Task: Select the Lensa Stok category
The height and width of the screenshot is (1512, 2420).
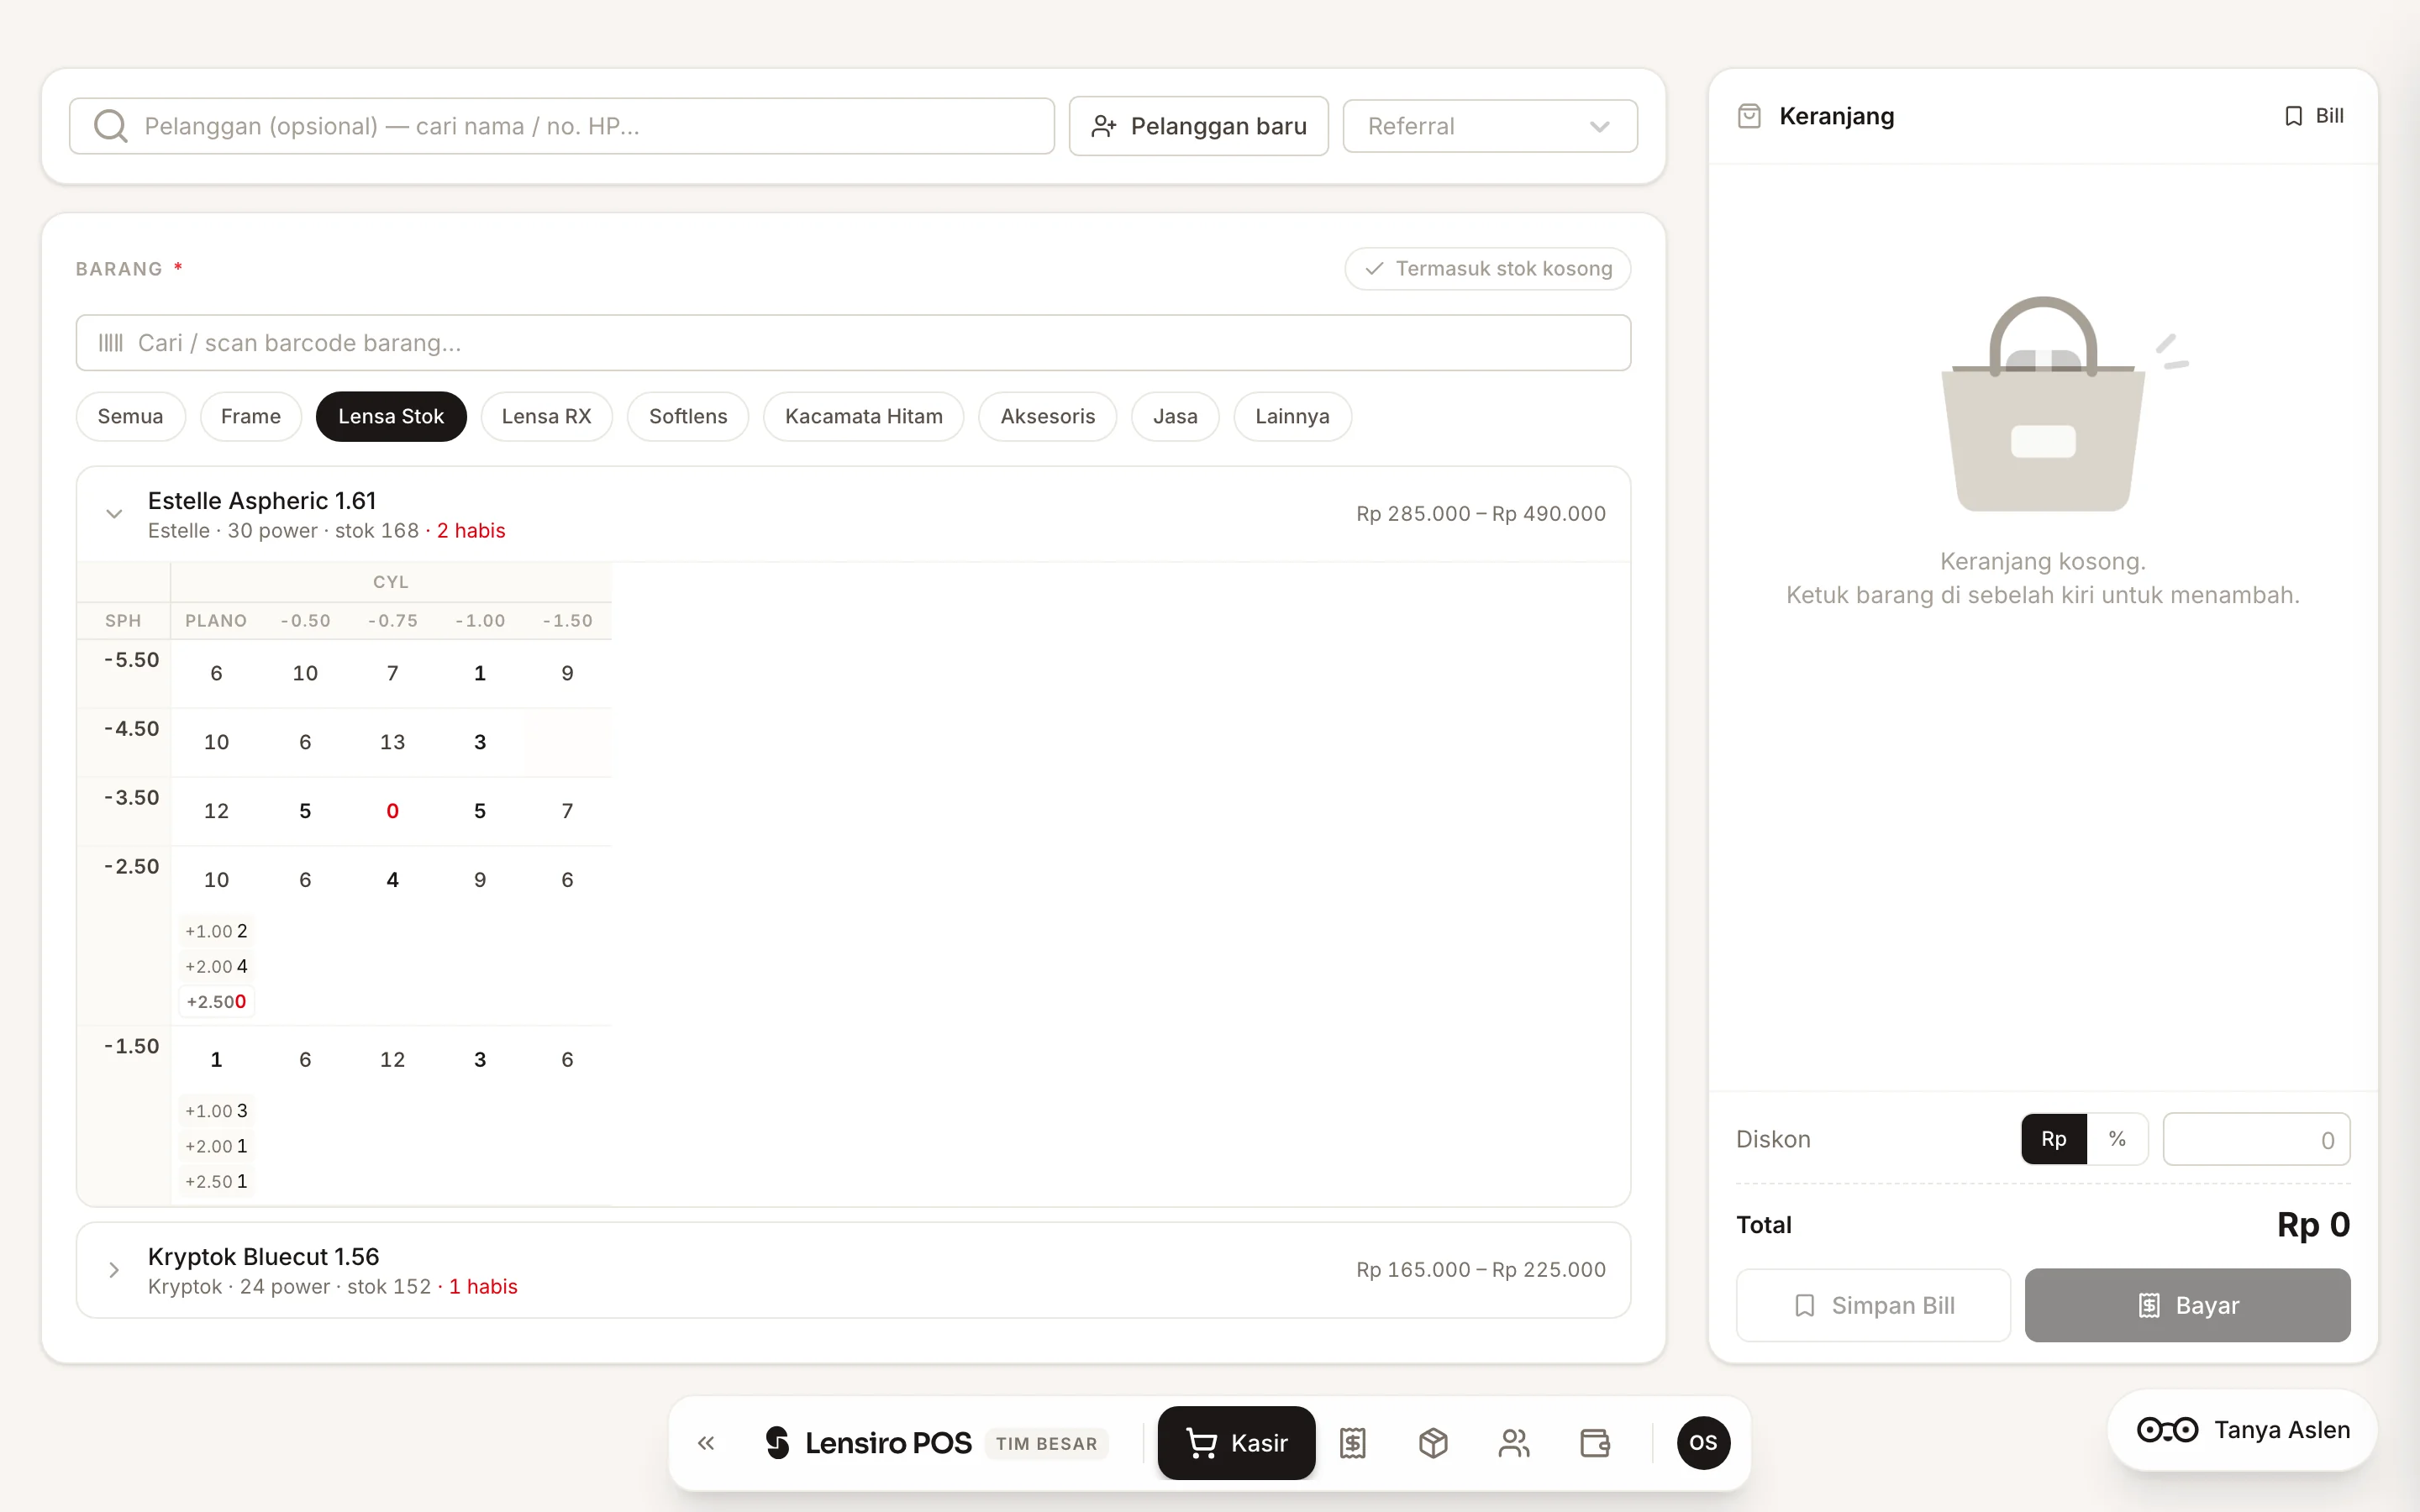Action: (391, 416)
